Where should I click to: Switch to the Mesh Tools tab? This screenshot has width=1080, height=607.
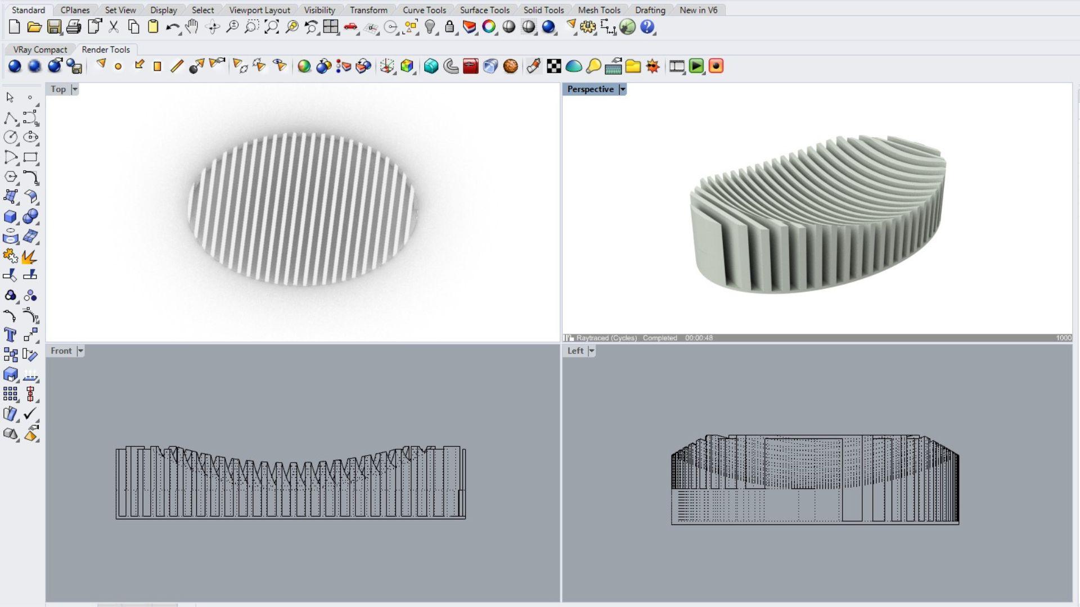(598, 10)
